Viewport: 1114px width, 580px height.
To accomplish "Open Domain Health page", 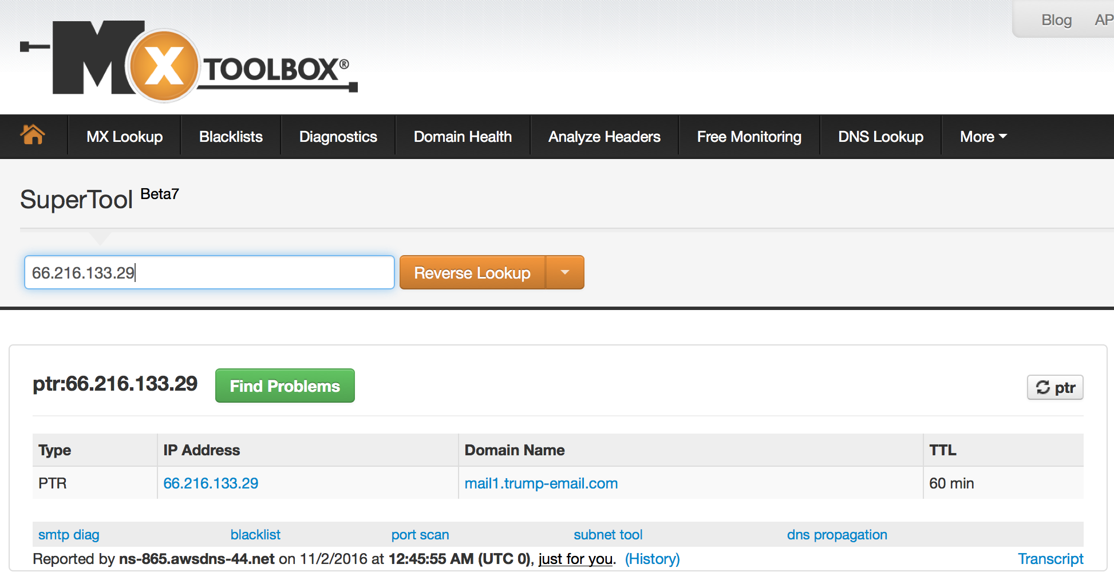I will pos(463,137).
